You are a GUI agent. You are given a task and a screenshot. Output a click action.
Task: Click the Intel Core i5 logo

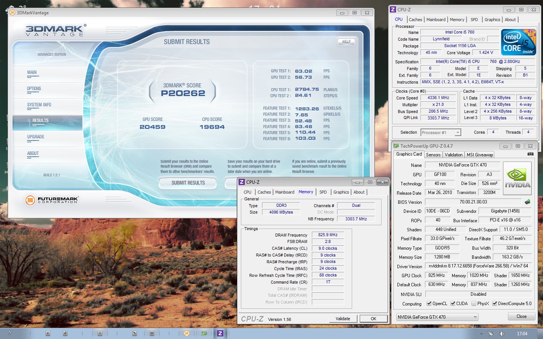pyautogui.click(x=518, y=42)
